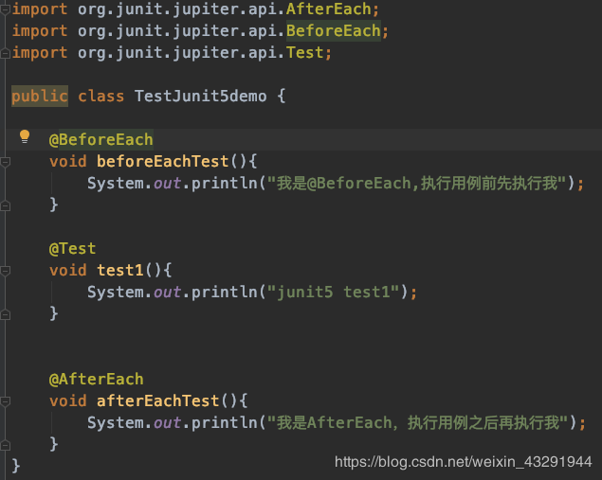602x480 pixels.
Task: Click the highlighted public keyword
Action: [40, 97]
